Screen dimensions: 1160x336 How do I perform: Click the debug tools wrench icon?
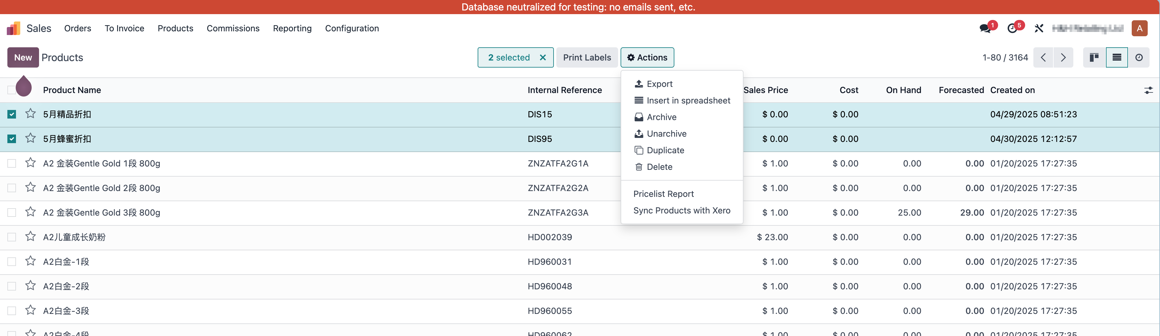pos(1039,28)
